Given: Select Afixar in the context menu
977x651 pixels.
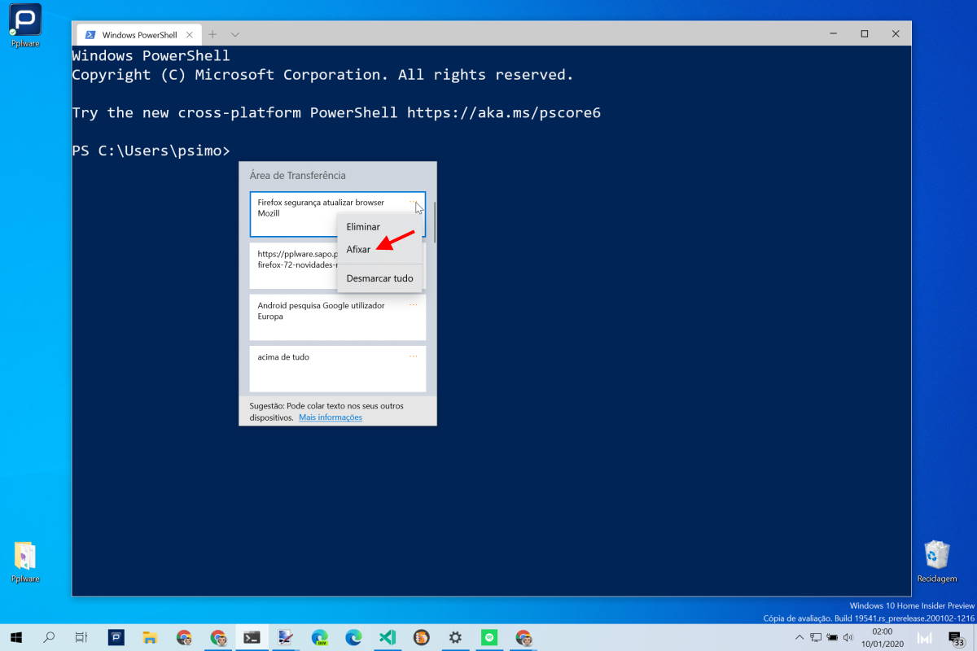Looking at the screenshot, I should point(359,249).
